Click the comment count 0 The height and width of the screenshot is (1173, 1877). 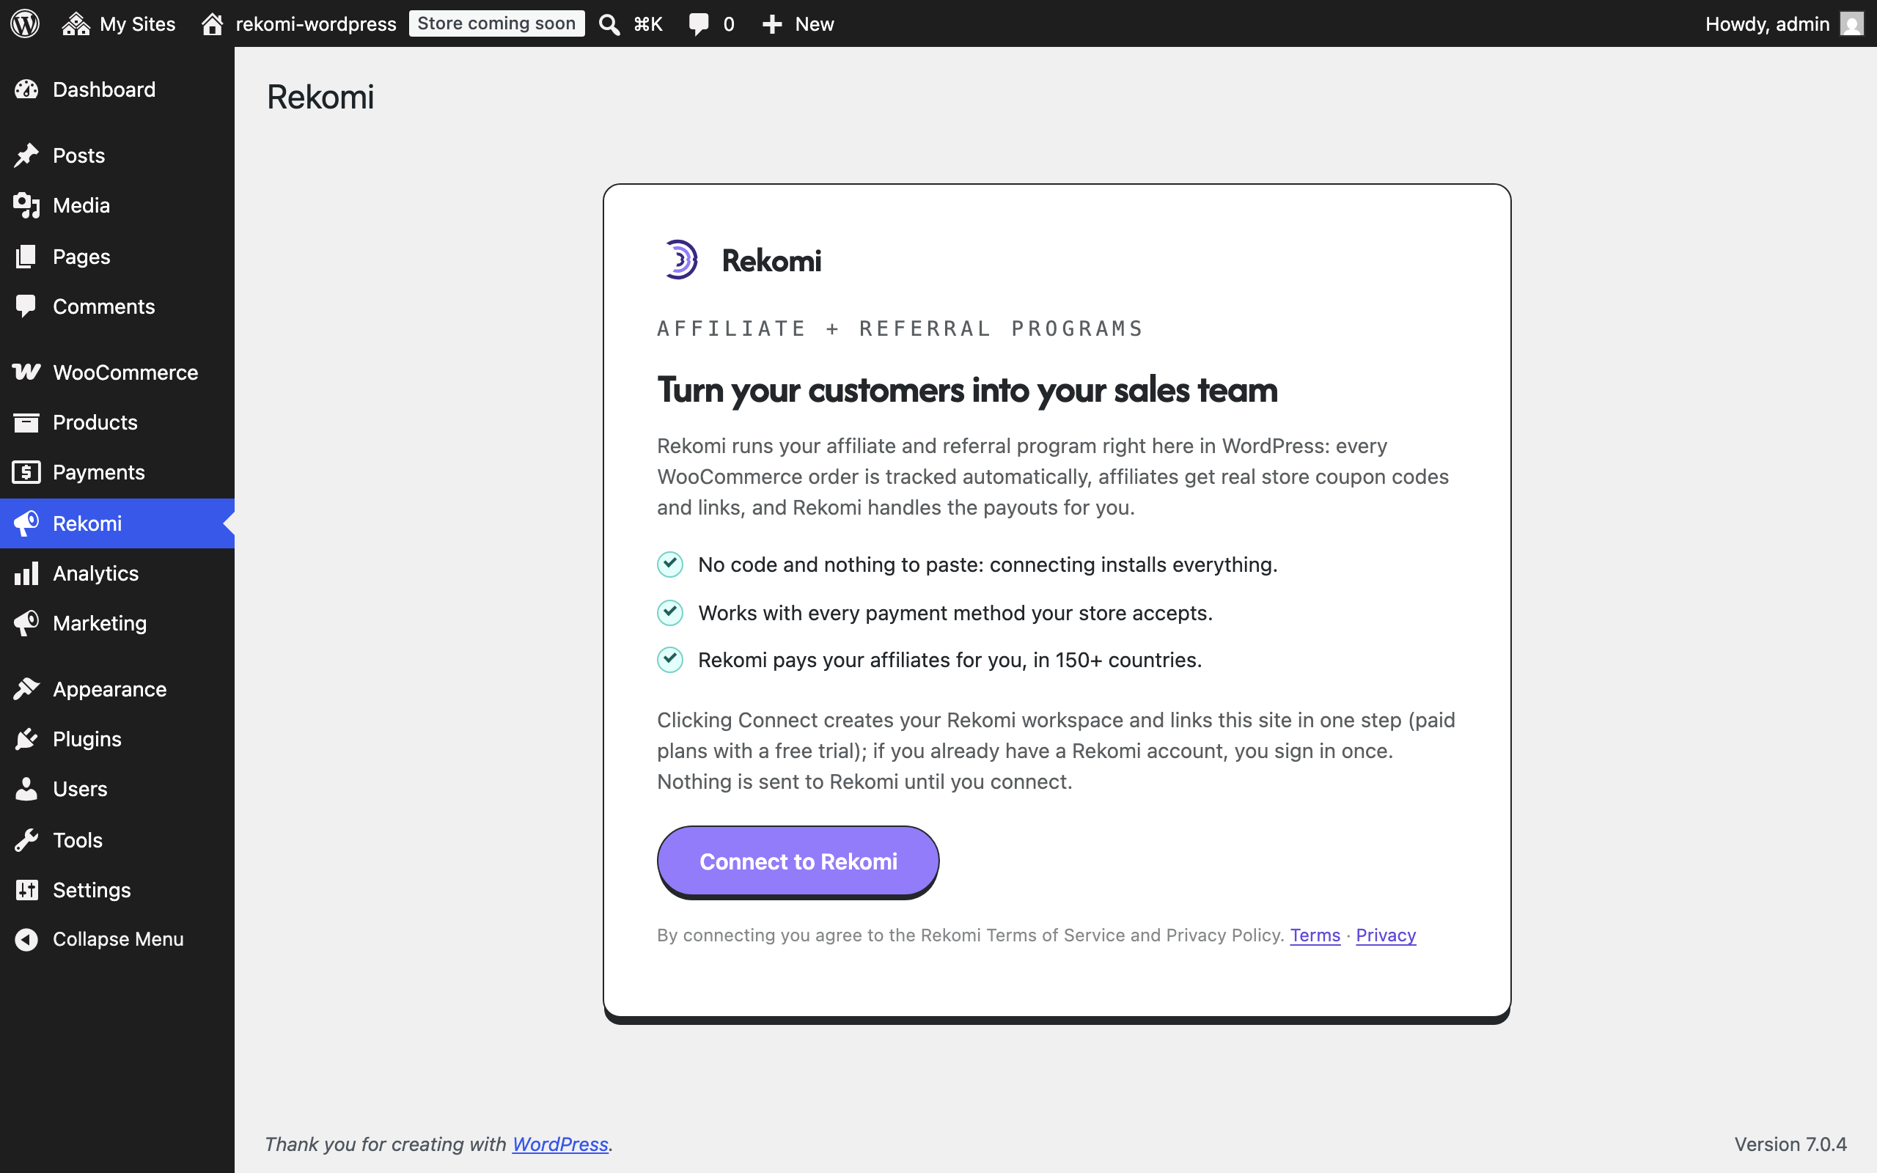[x=728, y=24]
